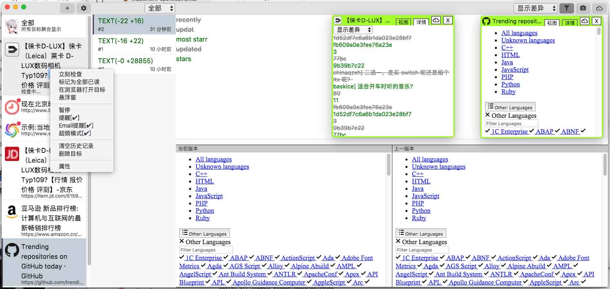Viewport: 610px width, 289px height.
Task: Expand Other: Languages button in 当前版本 pane
Action: coord(205,233)
